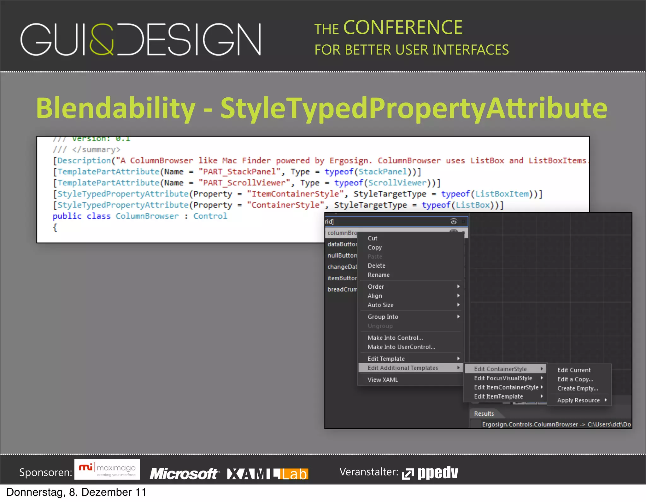This screenshot has height=502, width=646.
Task: Click the ItemContainerStyle StyleTypedPropertyAttribute line
Action: (x=298, y=194)
